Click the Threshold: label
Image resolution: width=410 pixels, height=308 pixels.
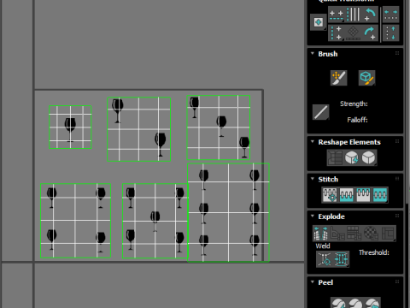tap(374, 252)
